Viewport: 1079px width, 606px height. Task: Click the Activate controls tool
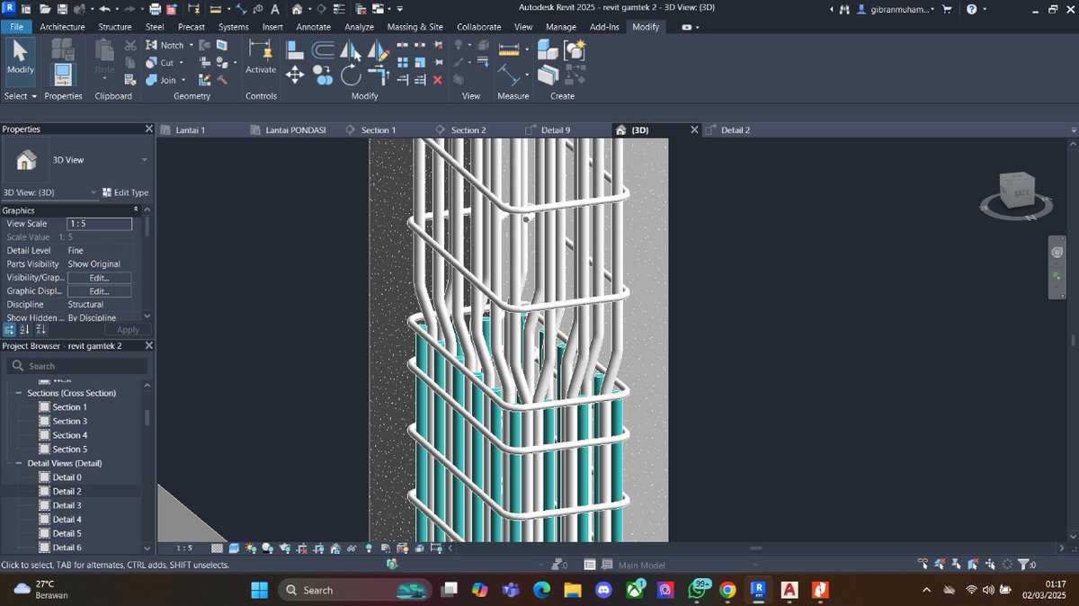261,58
